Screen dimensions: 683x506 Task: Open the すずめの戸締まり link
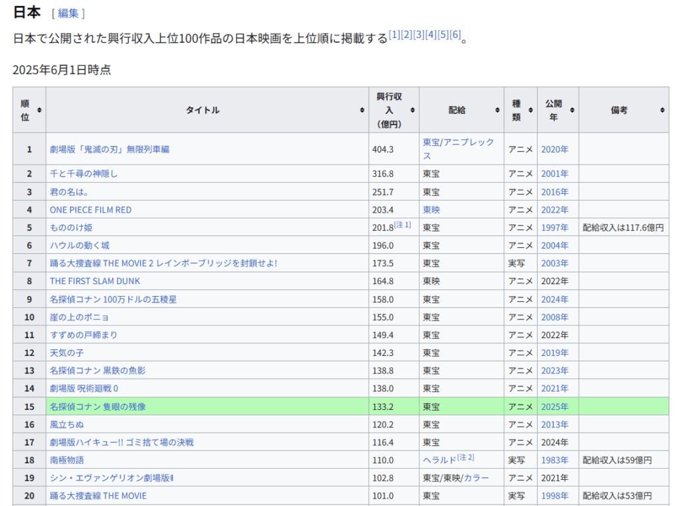(83, 335)
